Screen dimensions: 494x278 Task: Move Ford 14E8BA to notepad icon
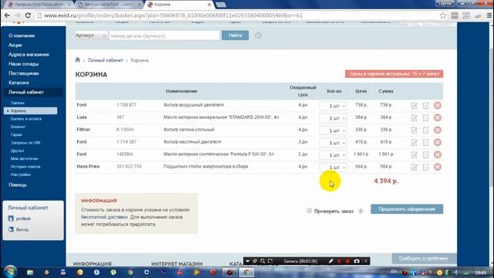point(425,154)
